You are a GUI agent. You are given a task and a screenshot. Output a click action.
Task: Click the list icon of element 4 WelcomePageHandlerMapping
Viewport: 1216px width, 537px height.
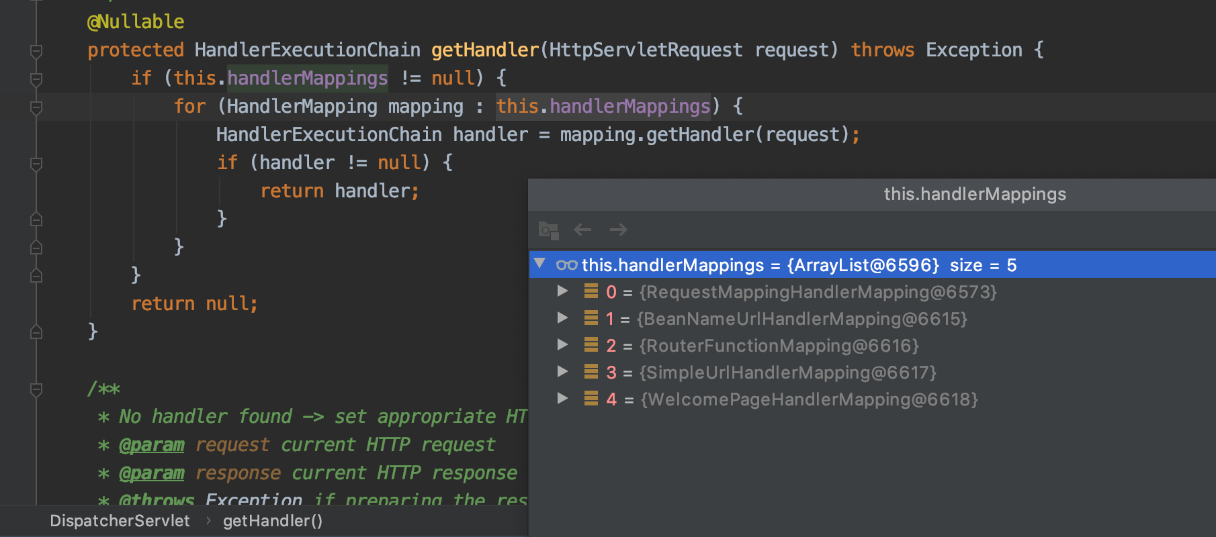coord(591,399)
